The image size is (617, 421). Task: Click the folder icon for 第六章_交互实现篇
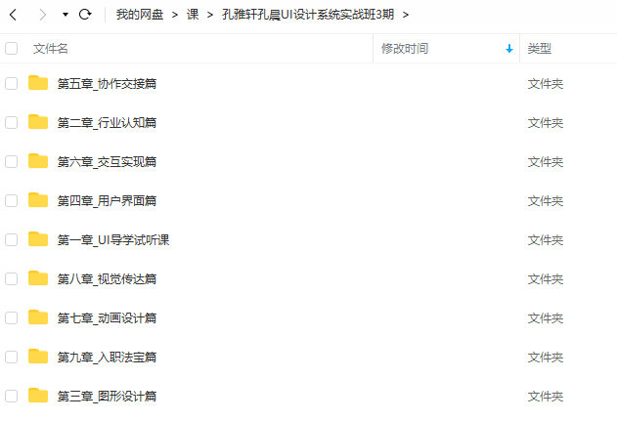(x=38, y=161)
